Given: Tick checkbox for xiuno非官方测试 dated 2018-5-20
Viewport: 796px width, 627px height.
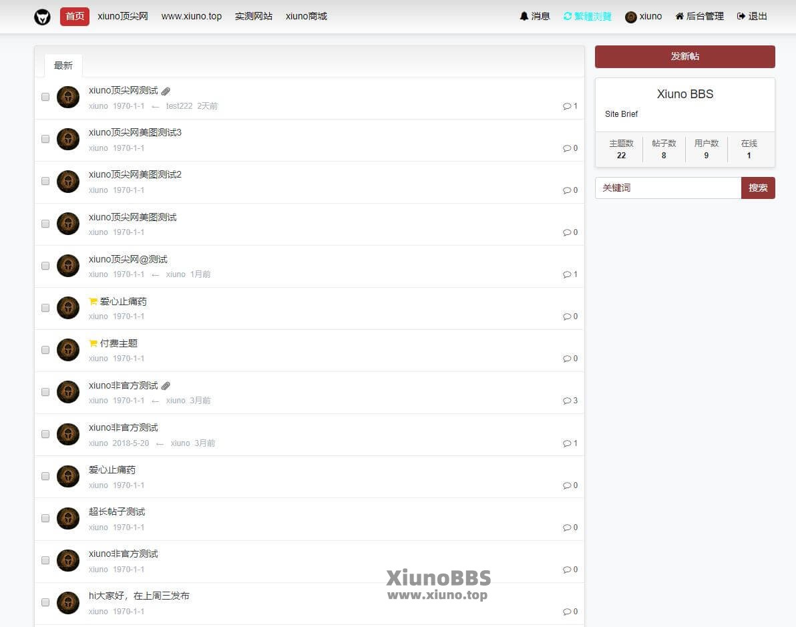Looking at the screenshot, I should coord(45,434).
